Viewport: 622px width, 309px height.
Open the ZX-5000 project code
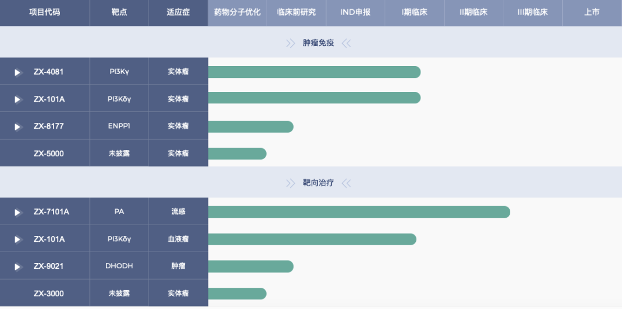coord(48,153)
